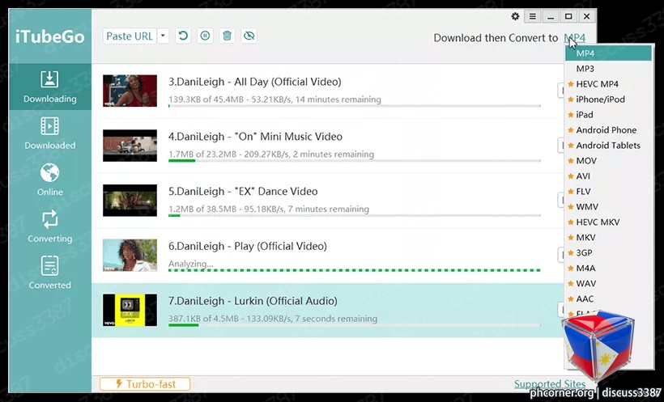664x402 pixels.
Task: Click thumbnail of "EX" Dance Video
Action: click(x=130, y=200)
